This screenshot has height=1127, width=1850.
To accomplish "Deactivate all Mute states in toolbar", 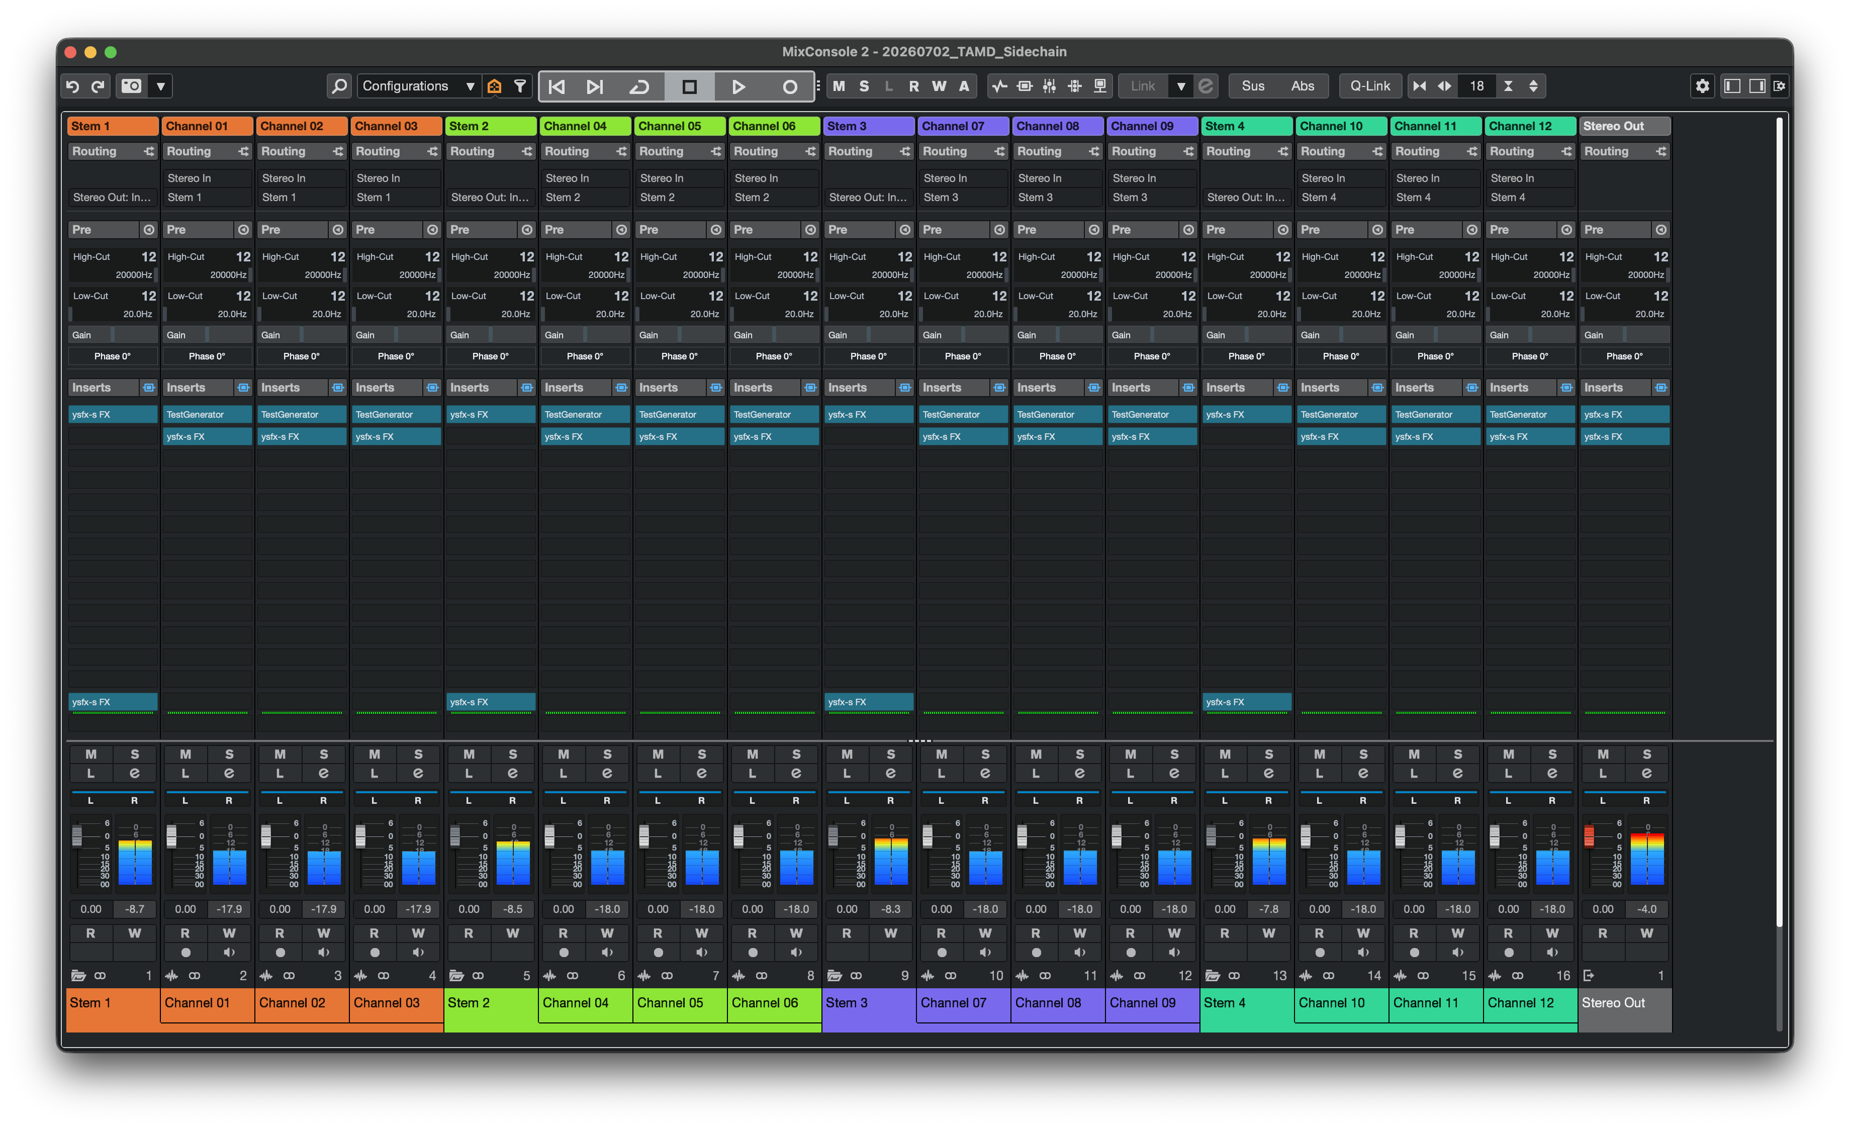I will coord(840,86).
